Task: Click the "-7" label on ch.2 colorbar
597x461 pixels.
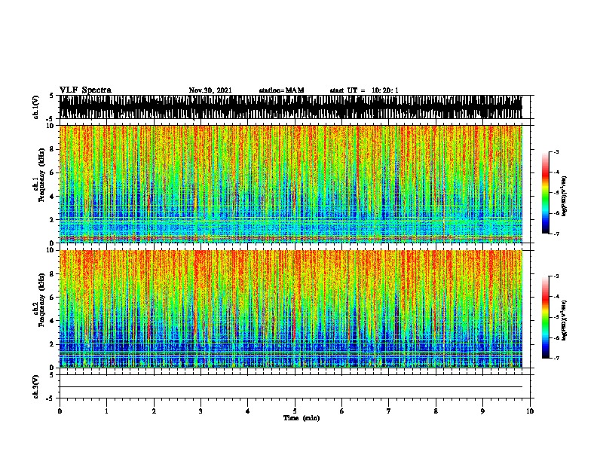Action: point(556,359)
